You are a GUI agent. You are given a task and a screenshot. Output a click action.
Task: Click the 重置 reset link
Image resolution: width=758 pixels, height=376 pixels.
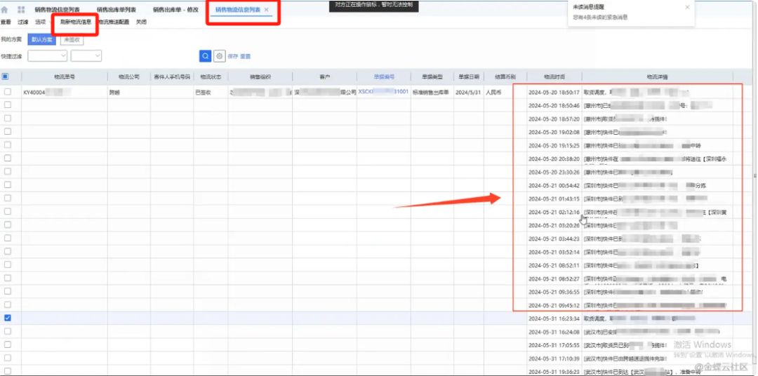coord(246,56)
